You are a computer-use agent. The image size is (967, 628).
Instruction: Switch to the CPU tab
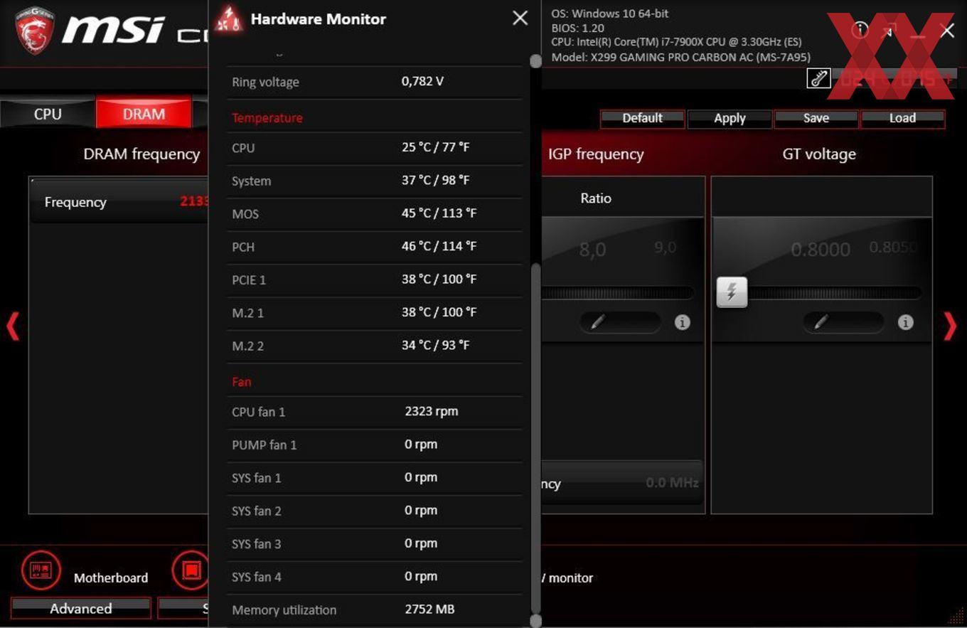[48, 114]
